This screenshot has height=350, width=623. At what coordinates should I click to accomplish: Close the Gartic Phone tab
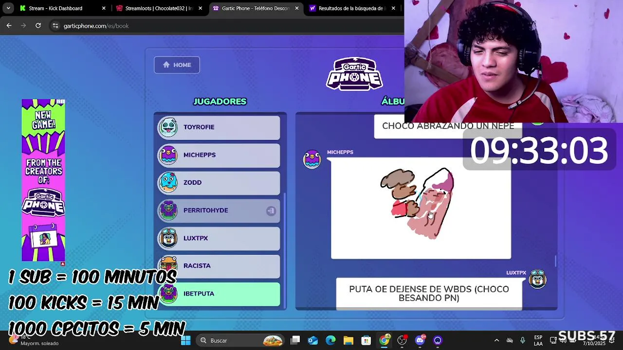point(297,8)
